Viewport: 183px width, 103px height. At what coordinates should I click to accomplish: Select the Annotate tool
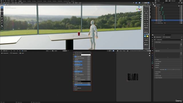click(2, 23)
